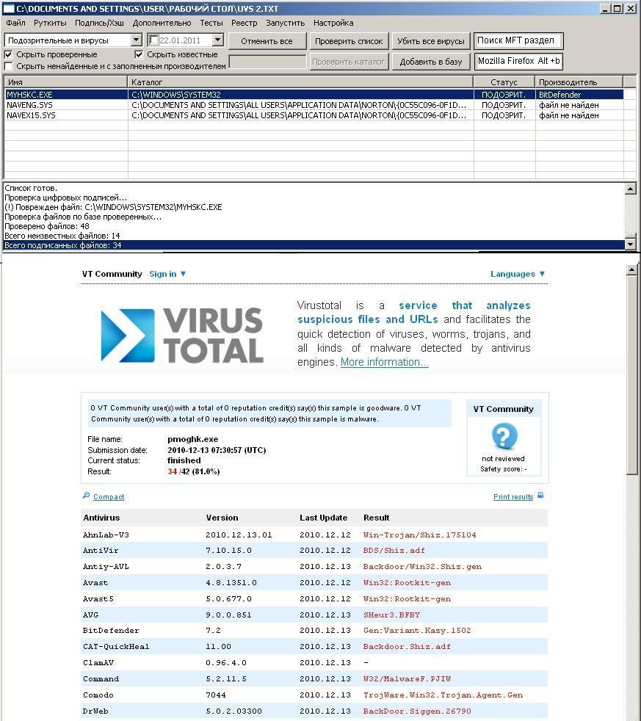The image size is (641, 721).
Task: Click the result value 34 /42 (81.0%)
Action: (x=194, y=471)
